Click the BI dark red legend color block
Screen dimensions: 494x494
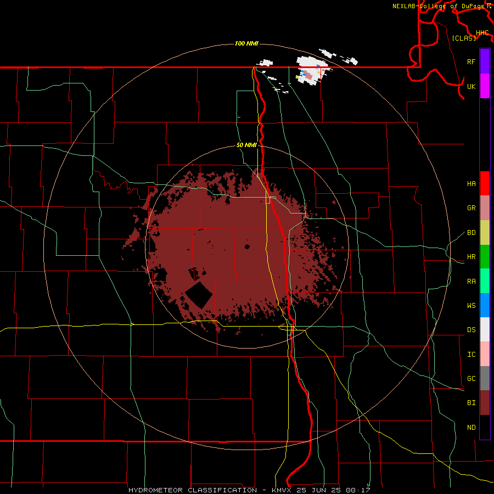(x=485, y=403)
